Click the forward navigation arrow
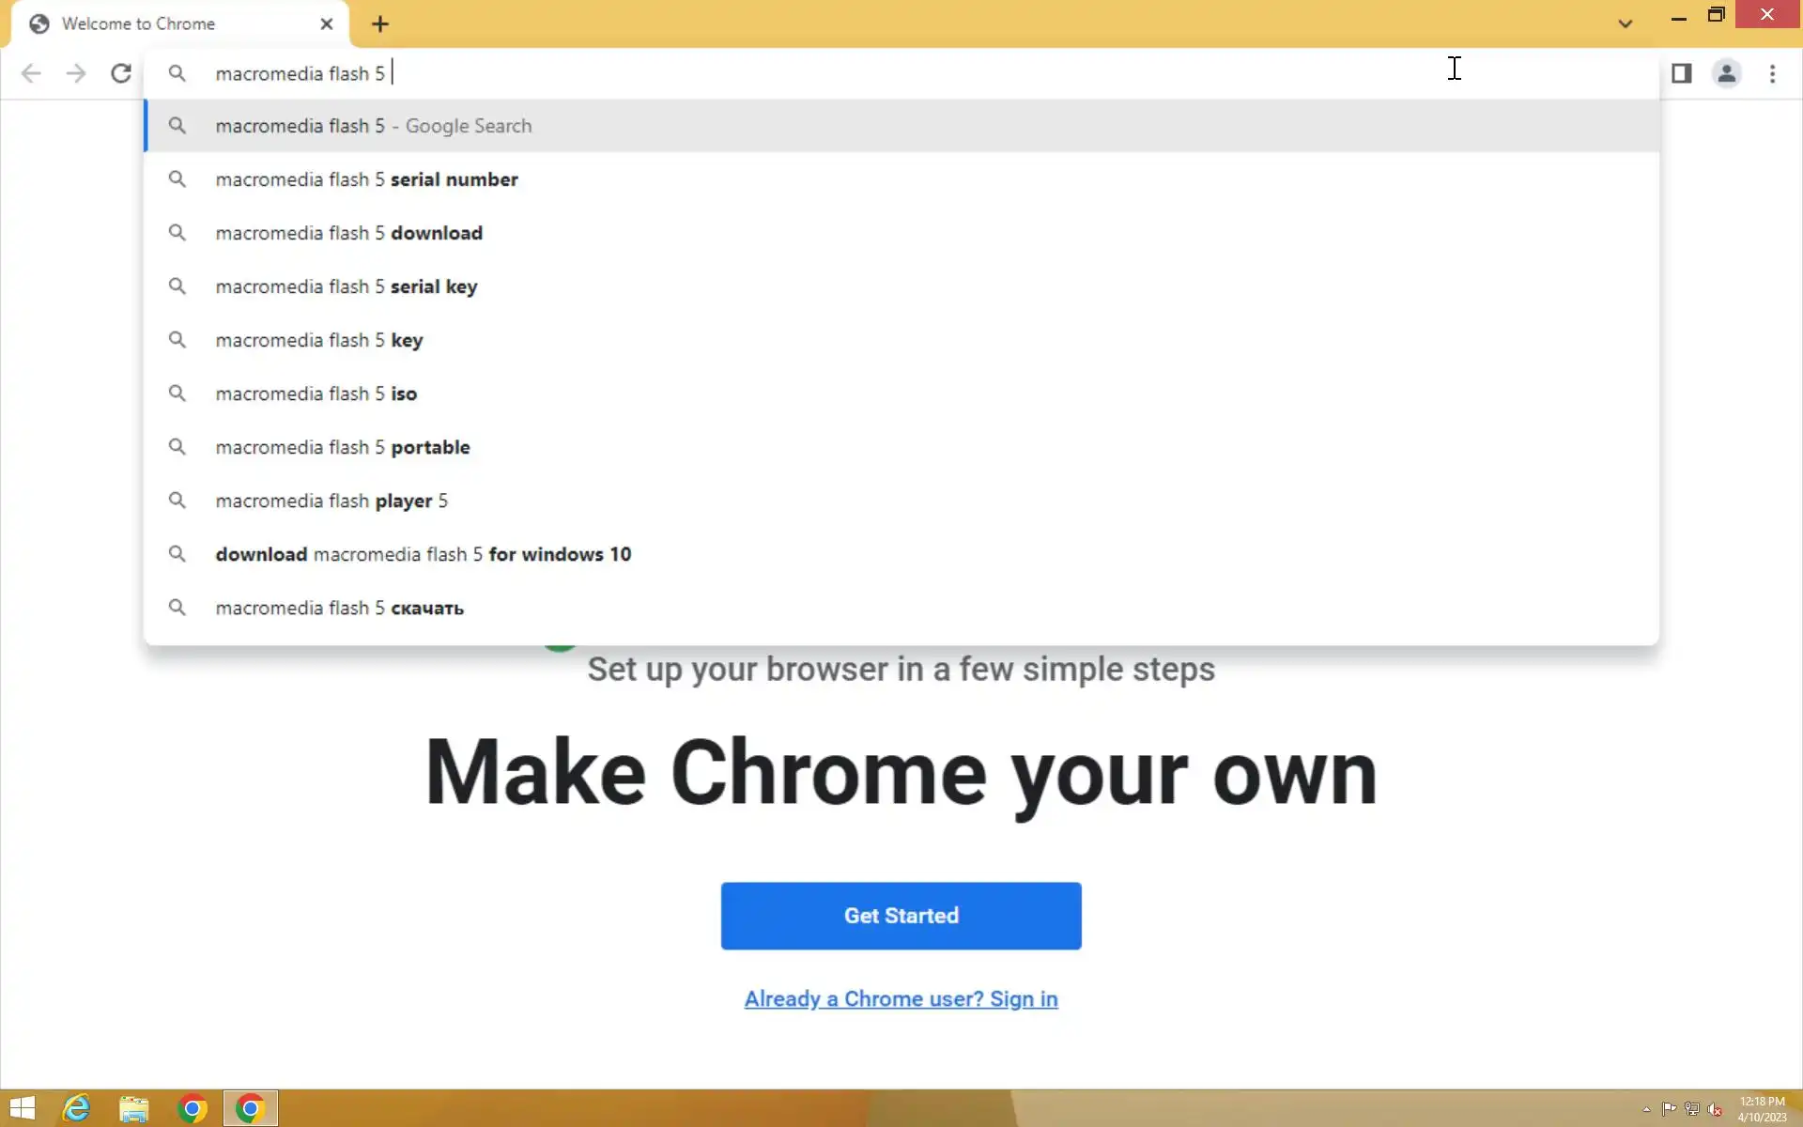The image size is (1803, 1127). [x=76, y=73]
